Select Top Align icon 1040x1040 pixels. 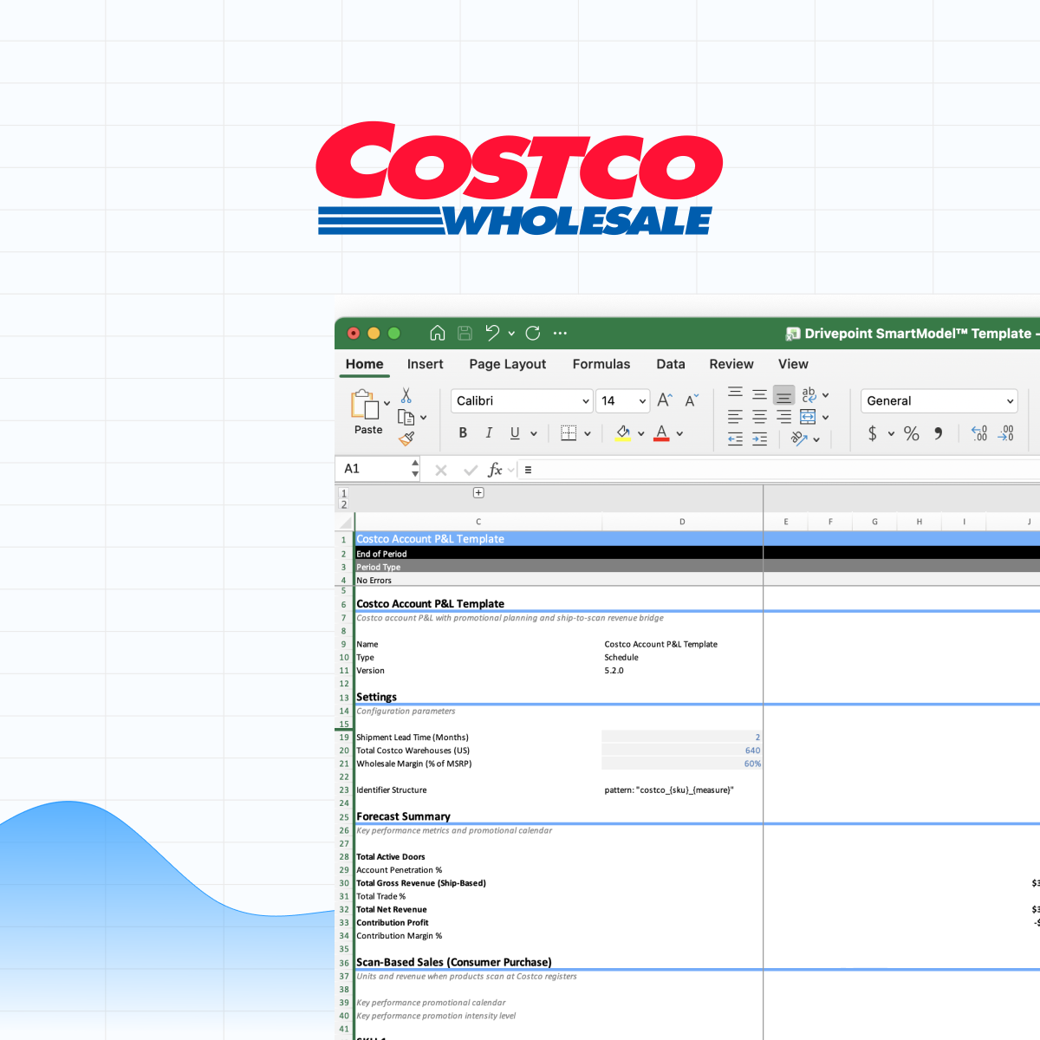(735, 394)
